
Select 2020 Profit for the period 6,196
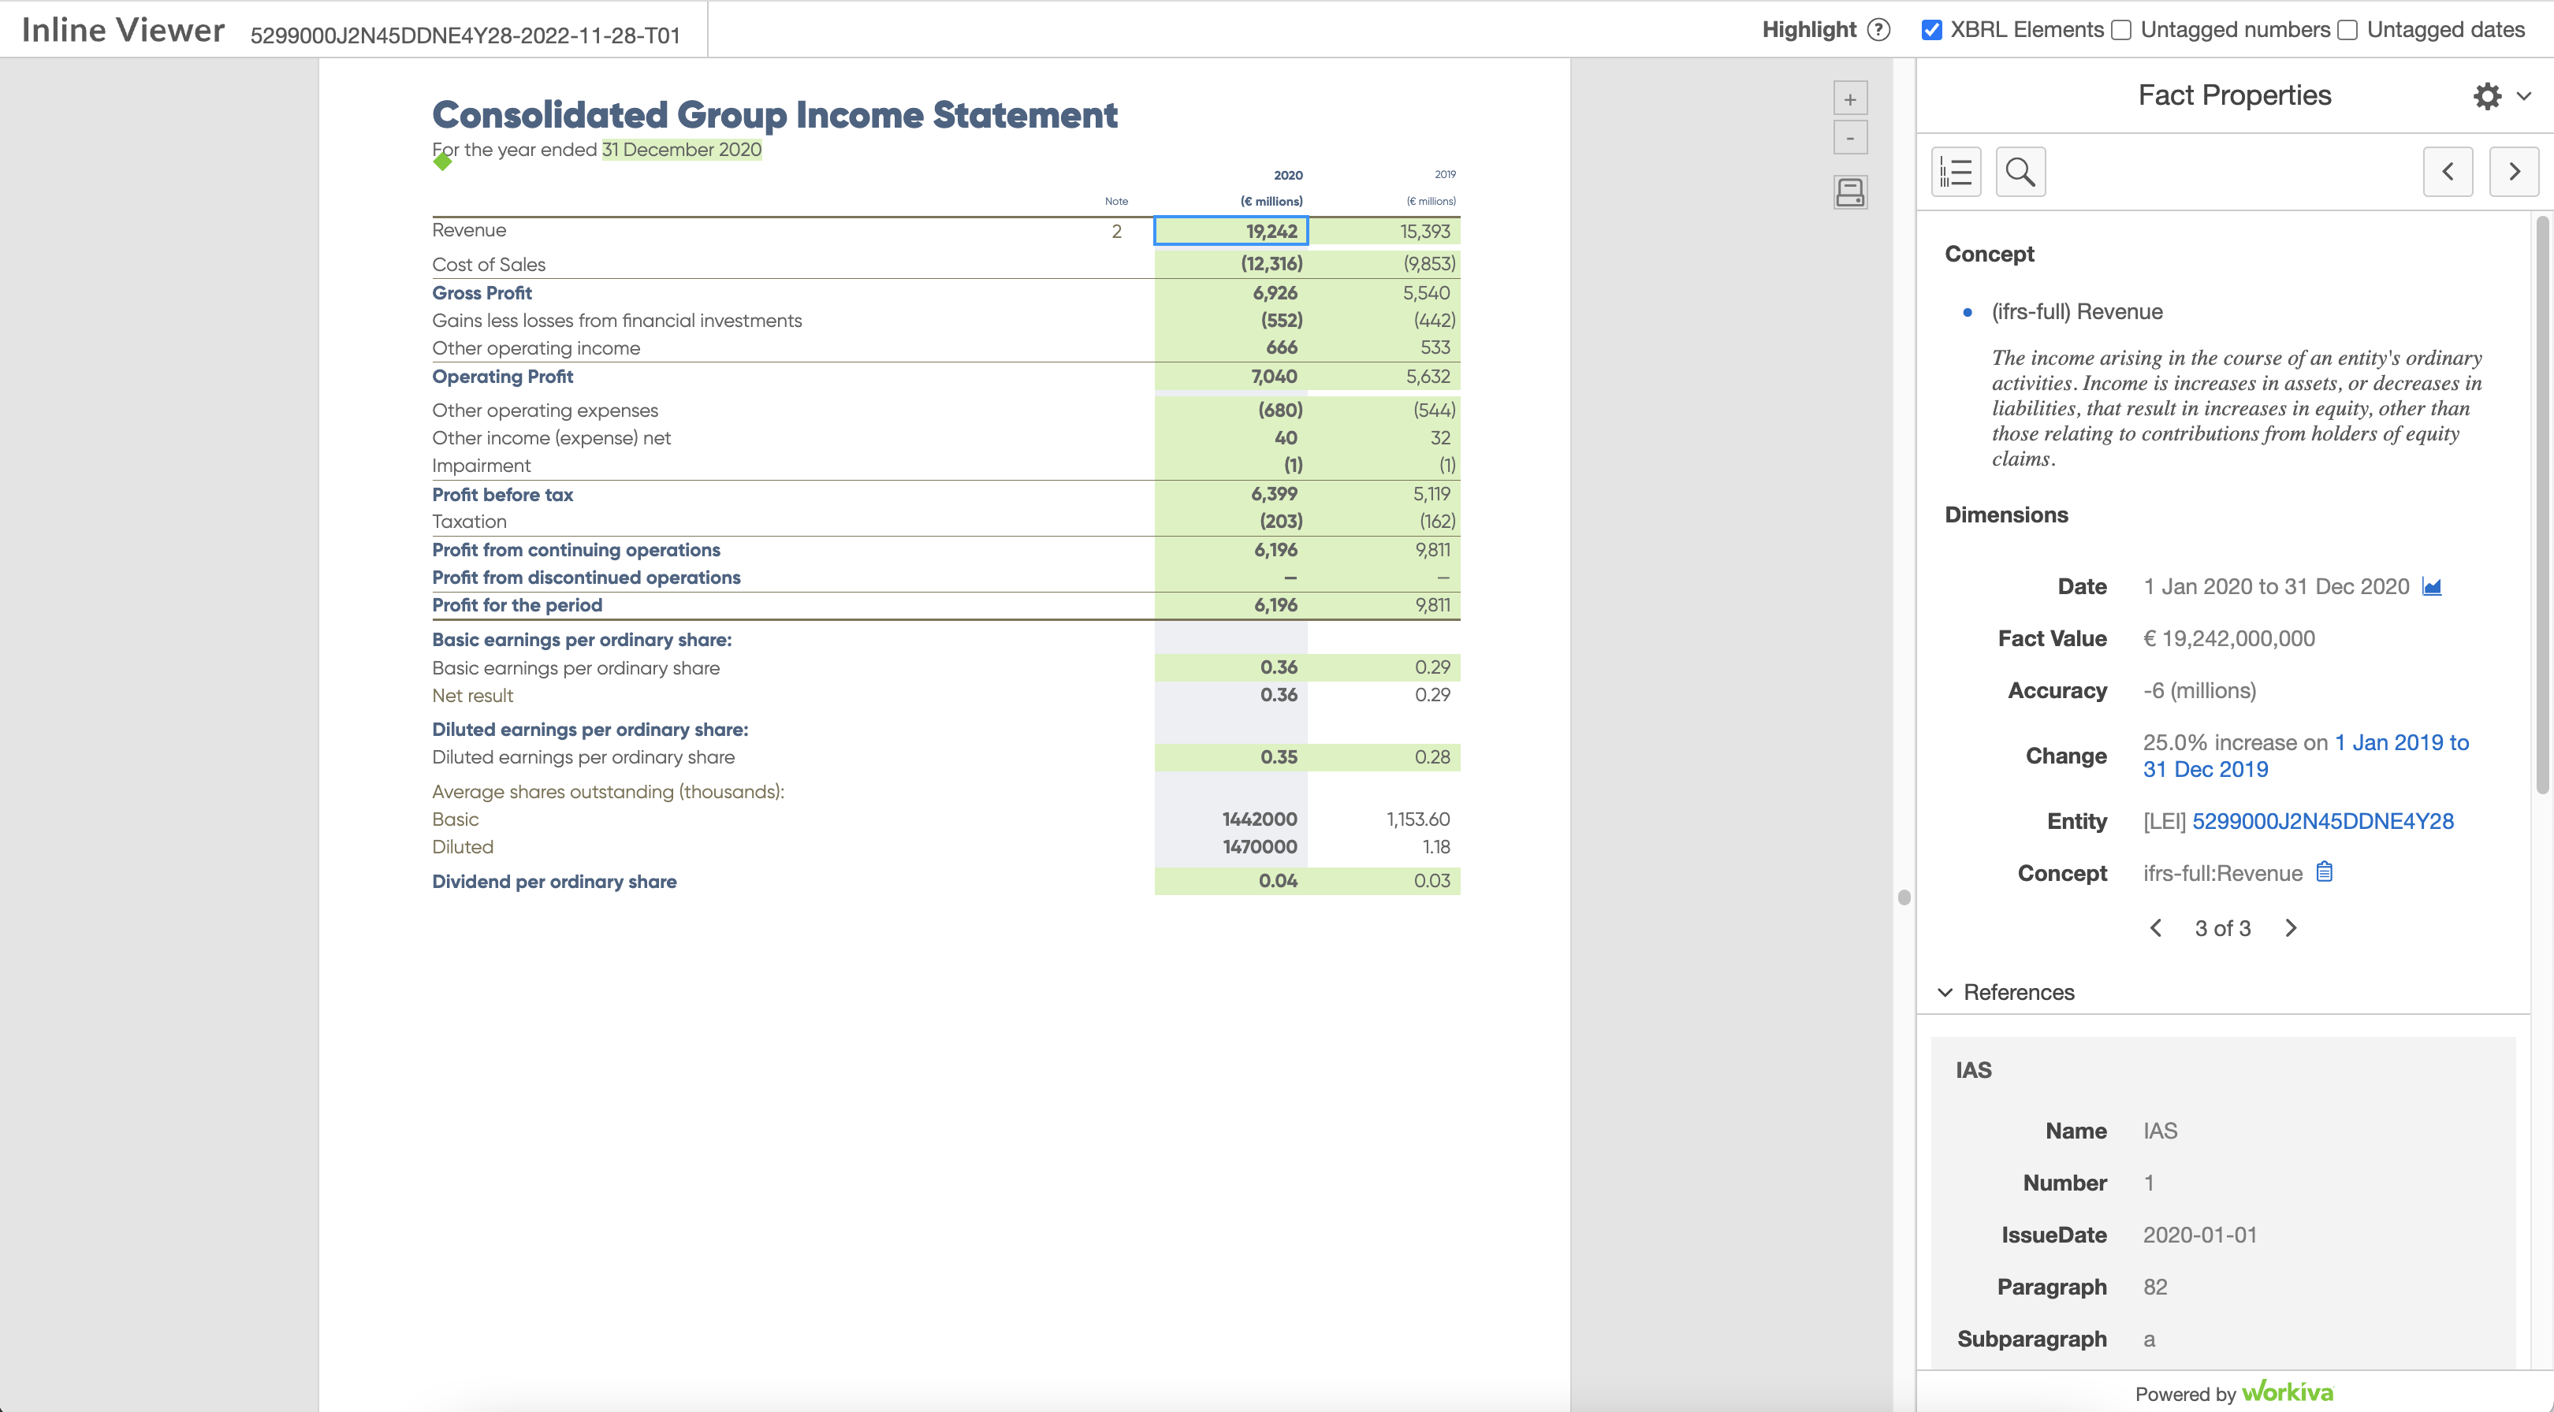(1231, 605)
